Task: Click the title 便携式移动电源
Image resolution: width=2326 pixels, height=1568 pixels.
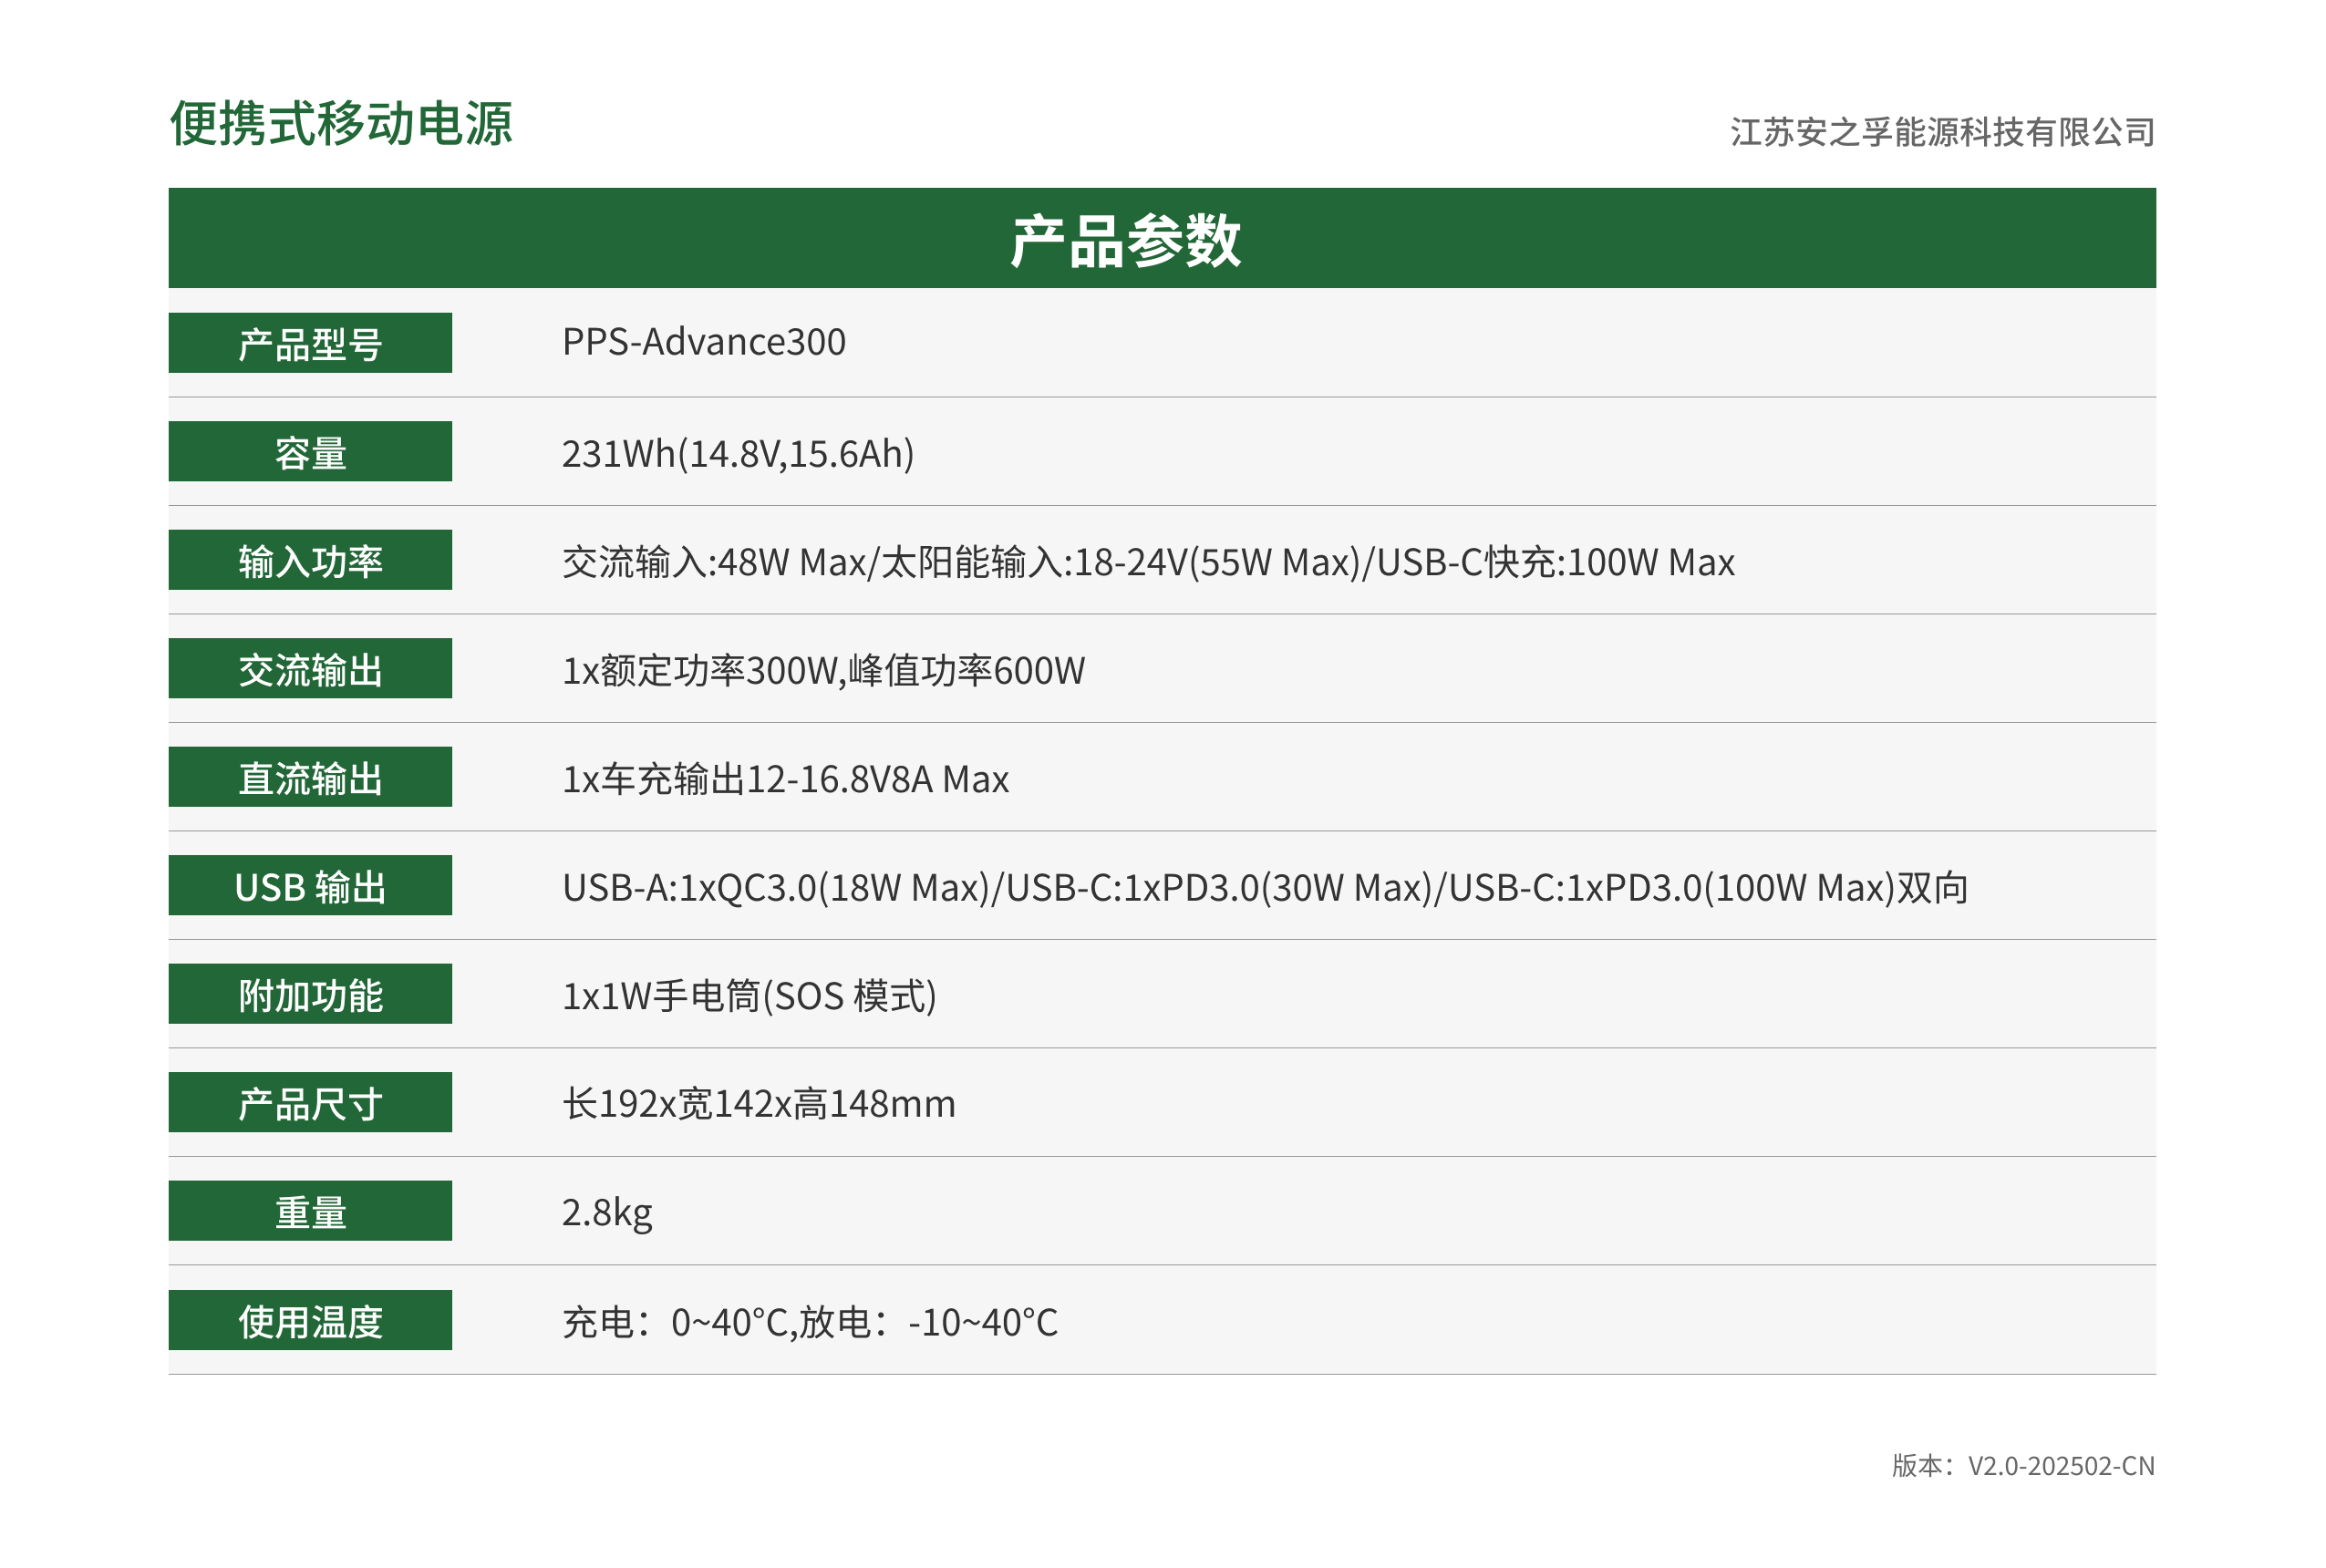Action: [341, 124]
